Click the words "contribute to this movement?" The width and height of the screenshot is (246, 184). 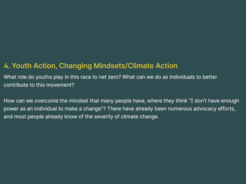[39, 85]
